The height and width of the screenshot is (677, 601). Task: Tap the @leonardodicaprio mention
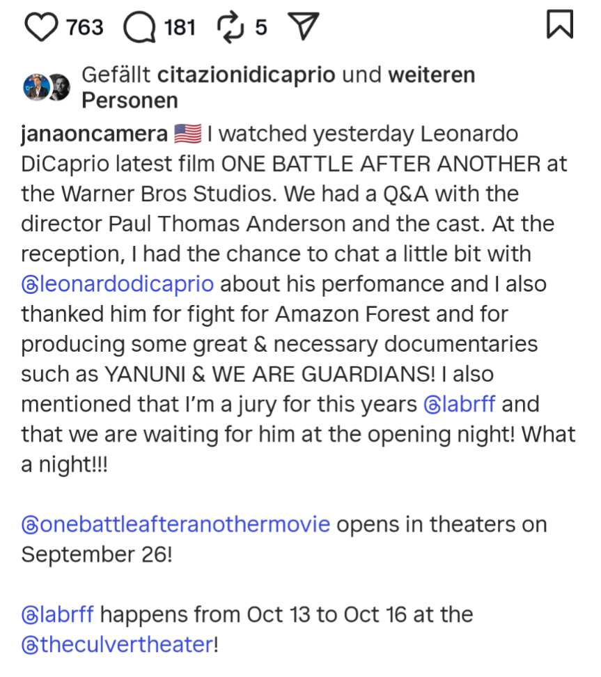coord(118,284)
